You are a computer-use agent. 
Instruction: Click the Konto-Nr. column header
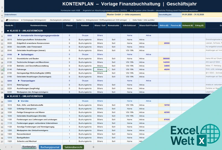point(9,25)
